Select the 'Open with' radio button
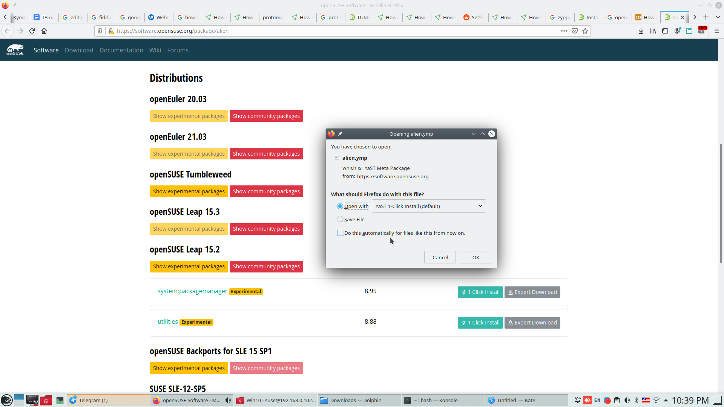724x407 pixels. click(x=340, y=206)
